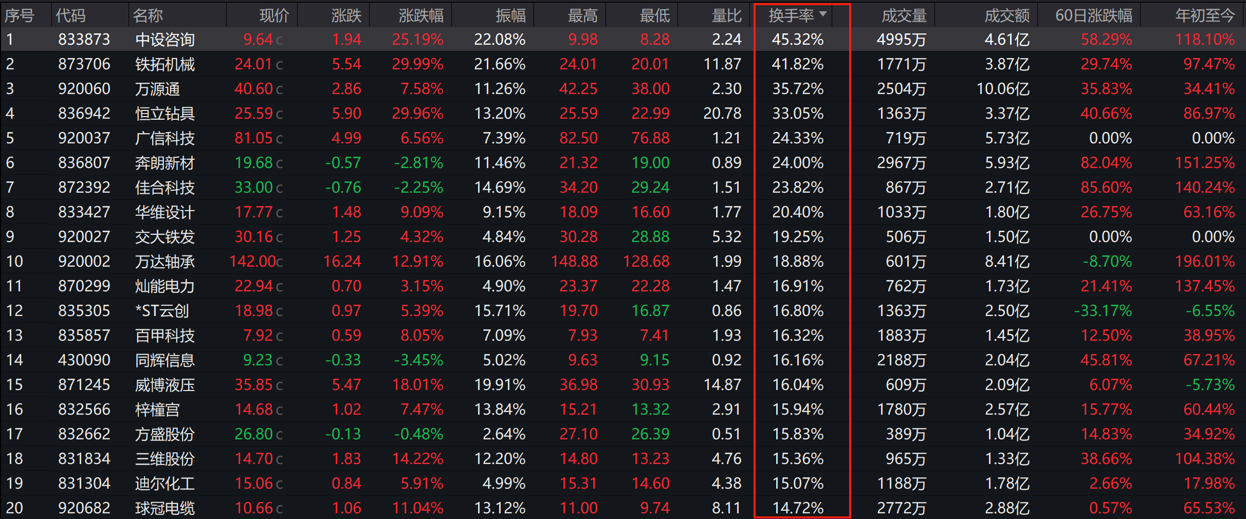Click amplitude value 22.08%
This screenshot has width=1246, height=519.
pyautogui.click(x=500, y=40)
